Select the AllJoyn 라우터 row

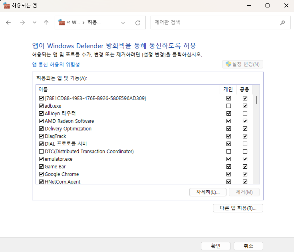coord(144,113)
